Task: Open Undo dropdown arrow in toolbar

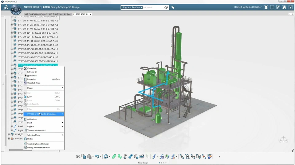Action: click(101, 156)
